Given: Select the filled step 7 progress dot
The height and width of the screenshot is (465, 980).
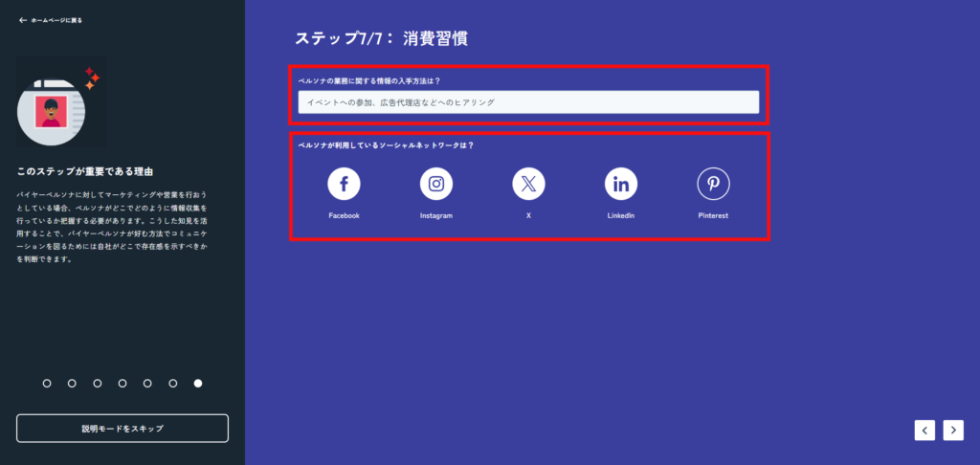Looking at the screenshot, I should (x=198, y=383).
